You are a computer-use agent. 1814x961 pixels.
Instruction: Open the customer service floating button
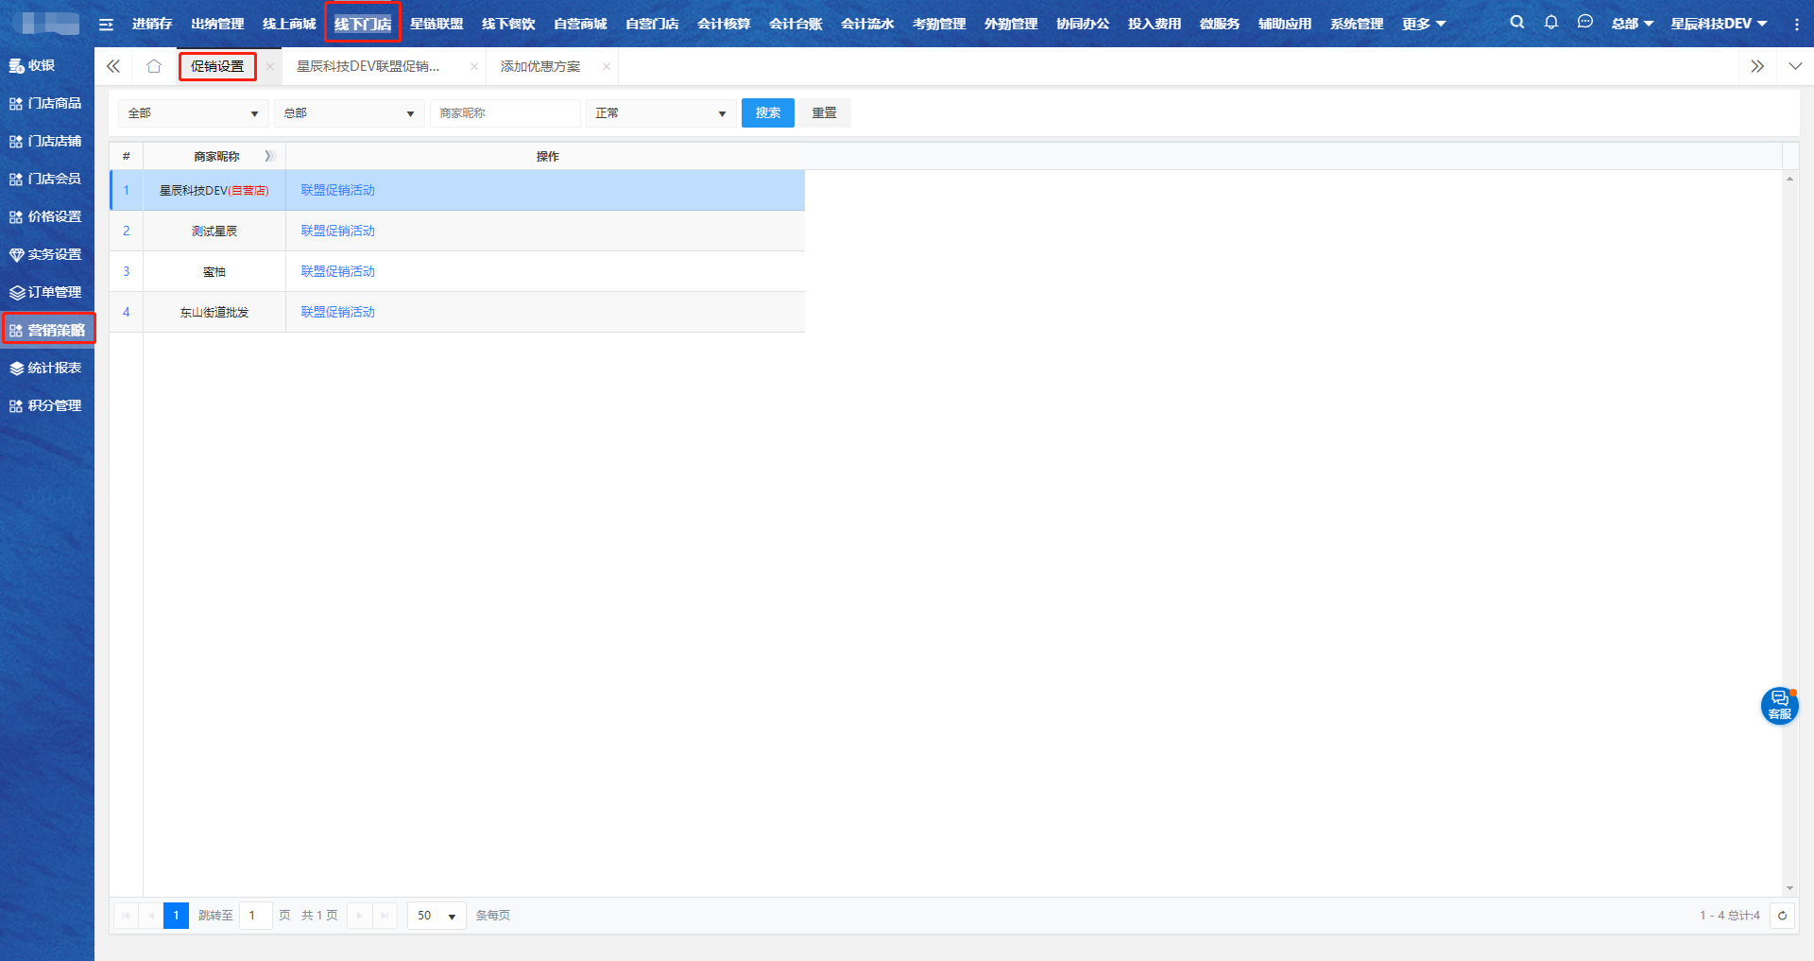(1779, 705)
